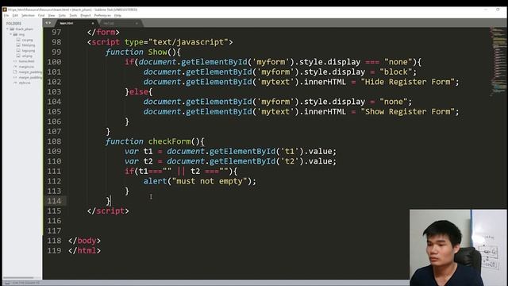Click the "must not empty" string
The width and height of the screenshot is (508, 286).
[210, 181]
